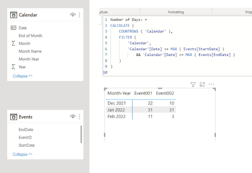Select the Dec 2021 row label
252x173 pixels.
point(117,103)
